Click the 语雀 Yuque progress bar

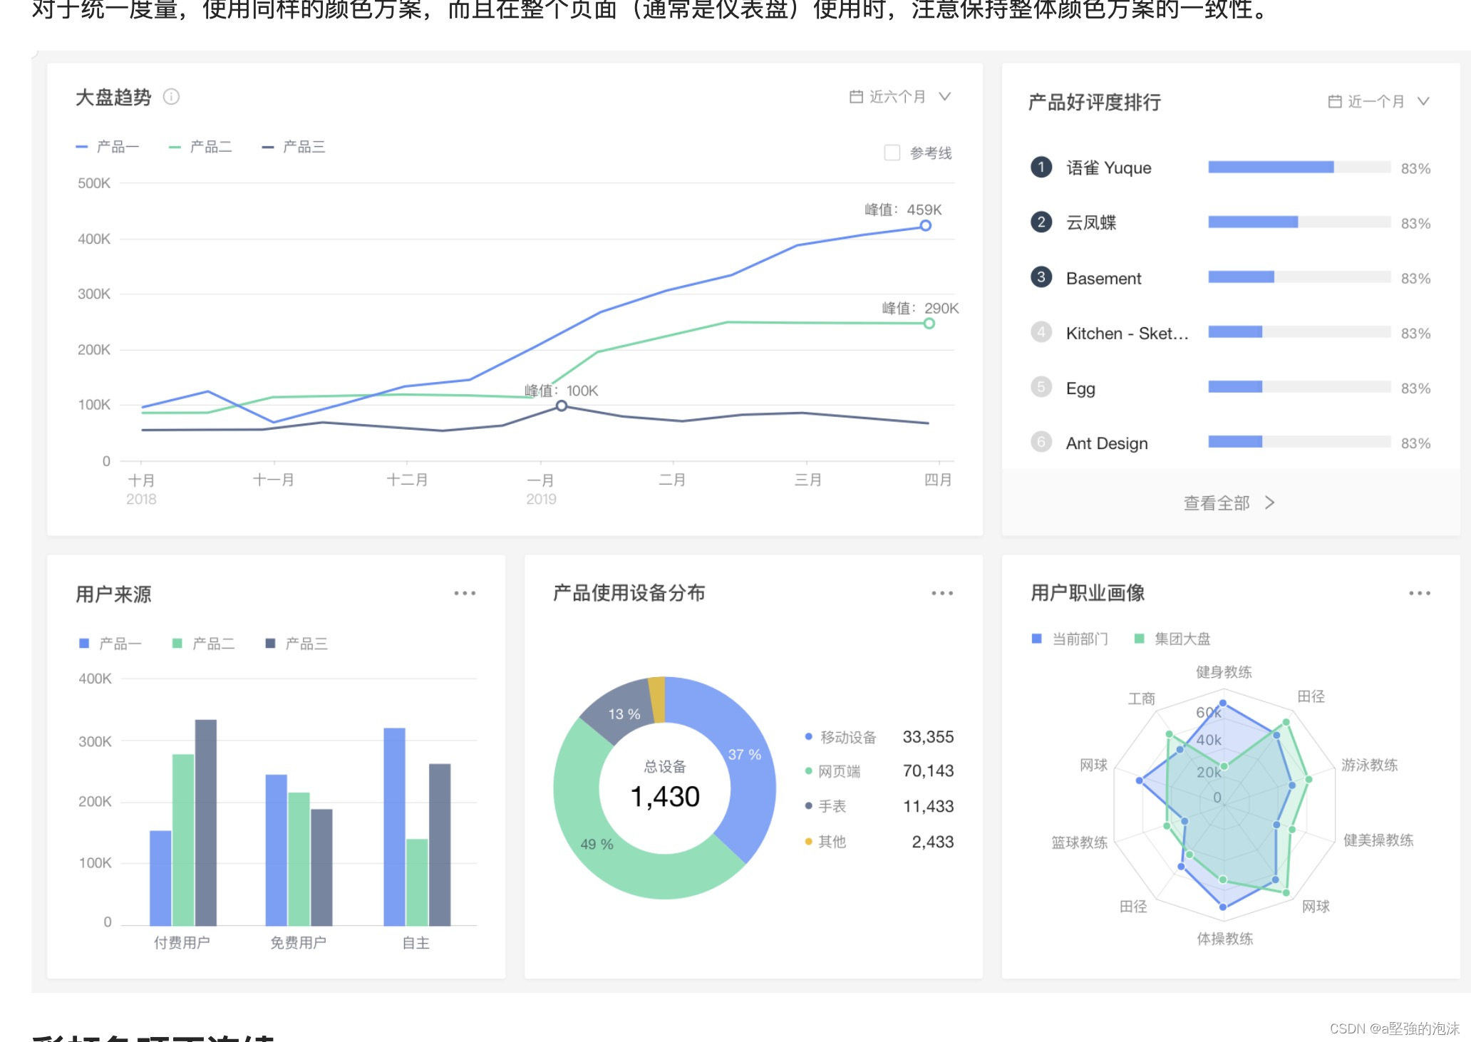click(1299, 167)
